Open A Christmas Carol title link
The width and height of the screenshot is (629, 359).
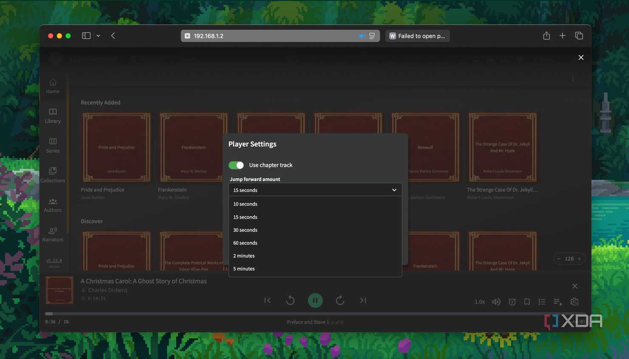(x=144, y=281)
